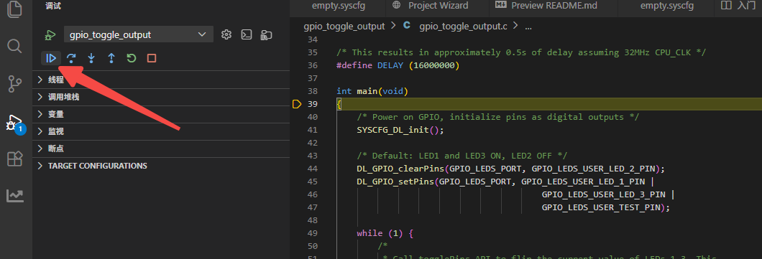
Task: Open the debug console terminal icon
Action: (247, 34)
